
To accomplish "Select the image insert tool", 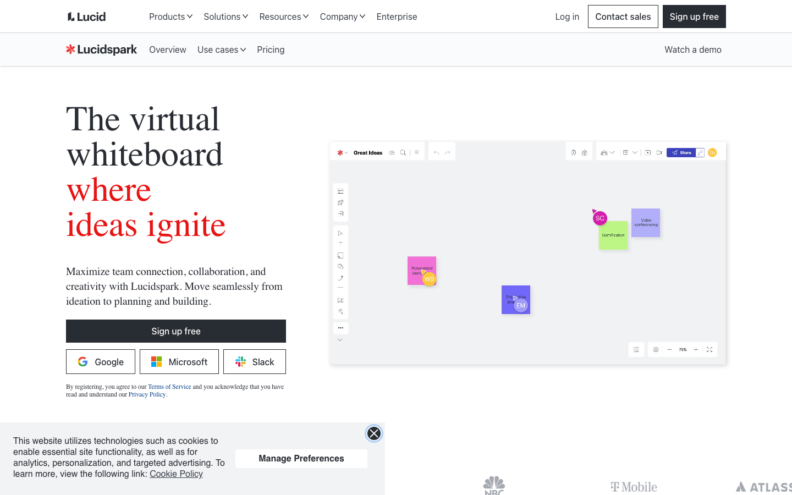I will pos(340,300).
